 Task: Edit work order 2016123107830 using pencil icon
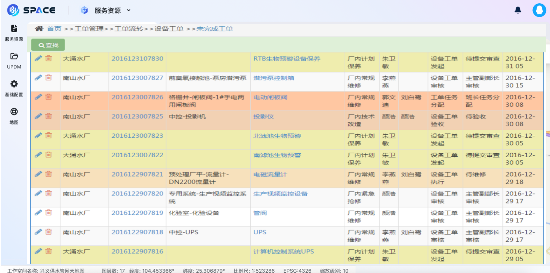coord(37,58)
